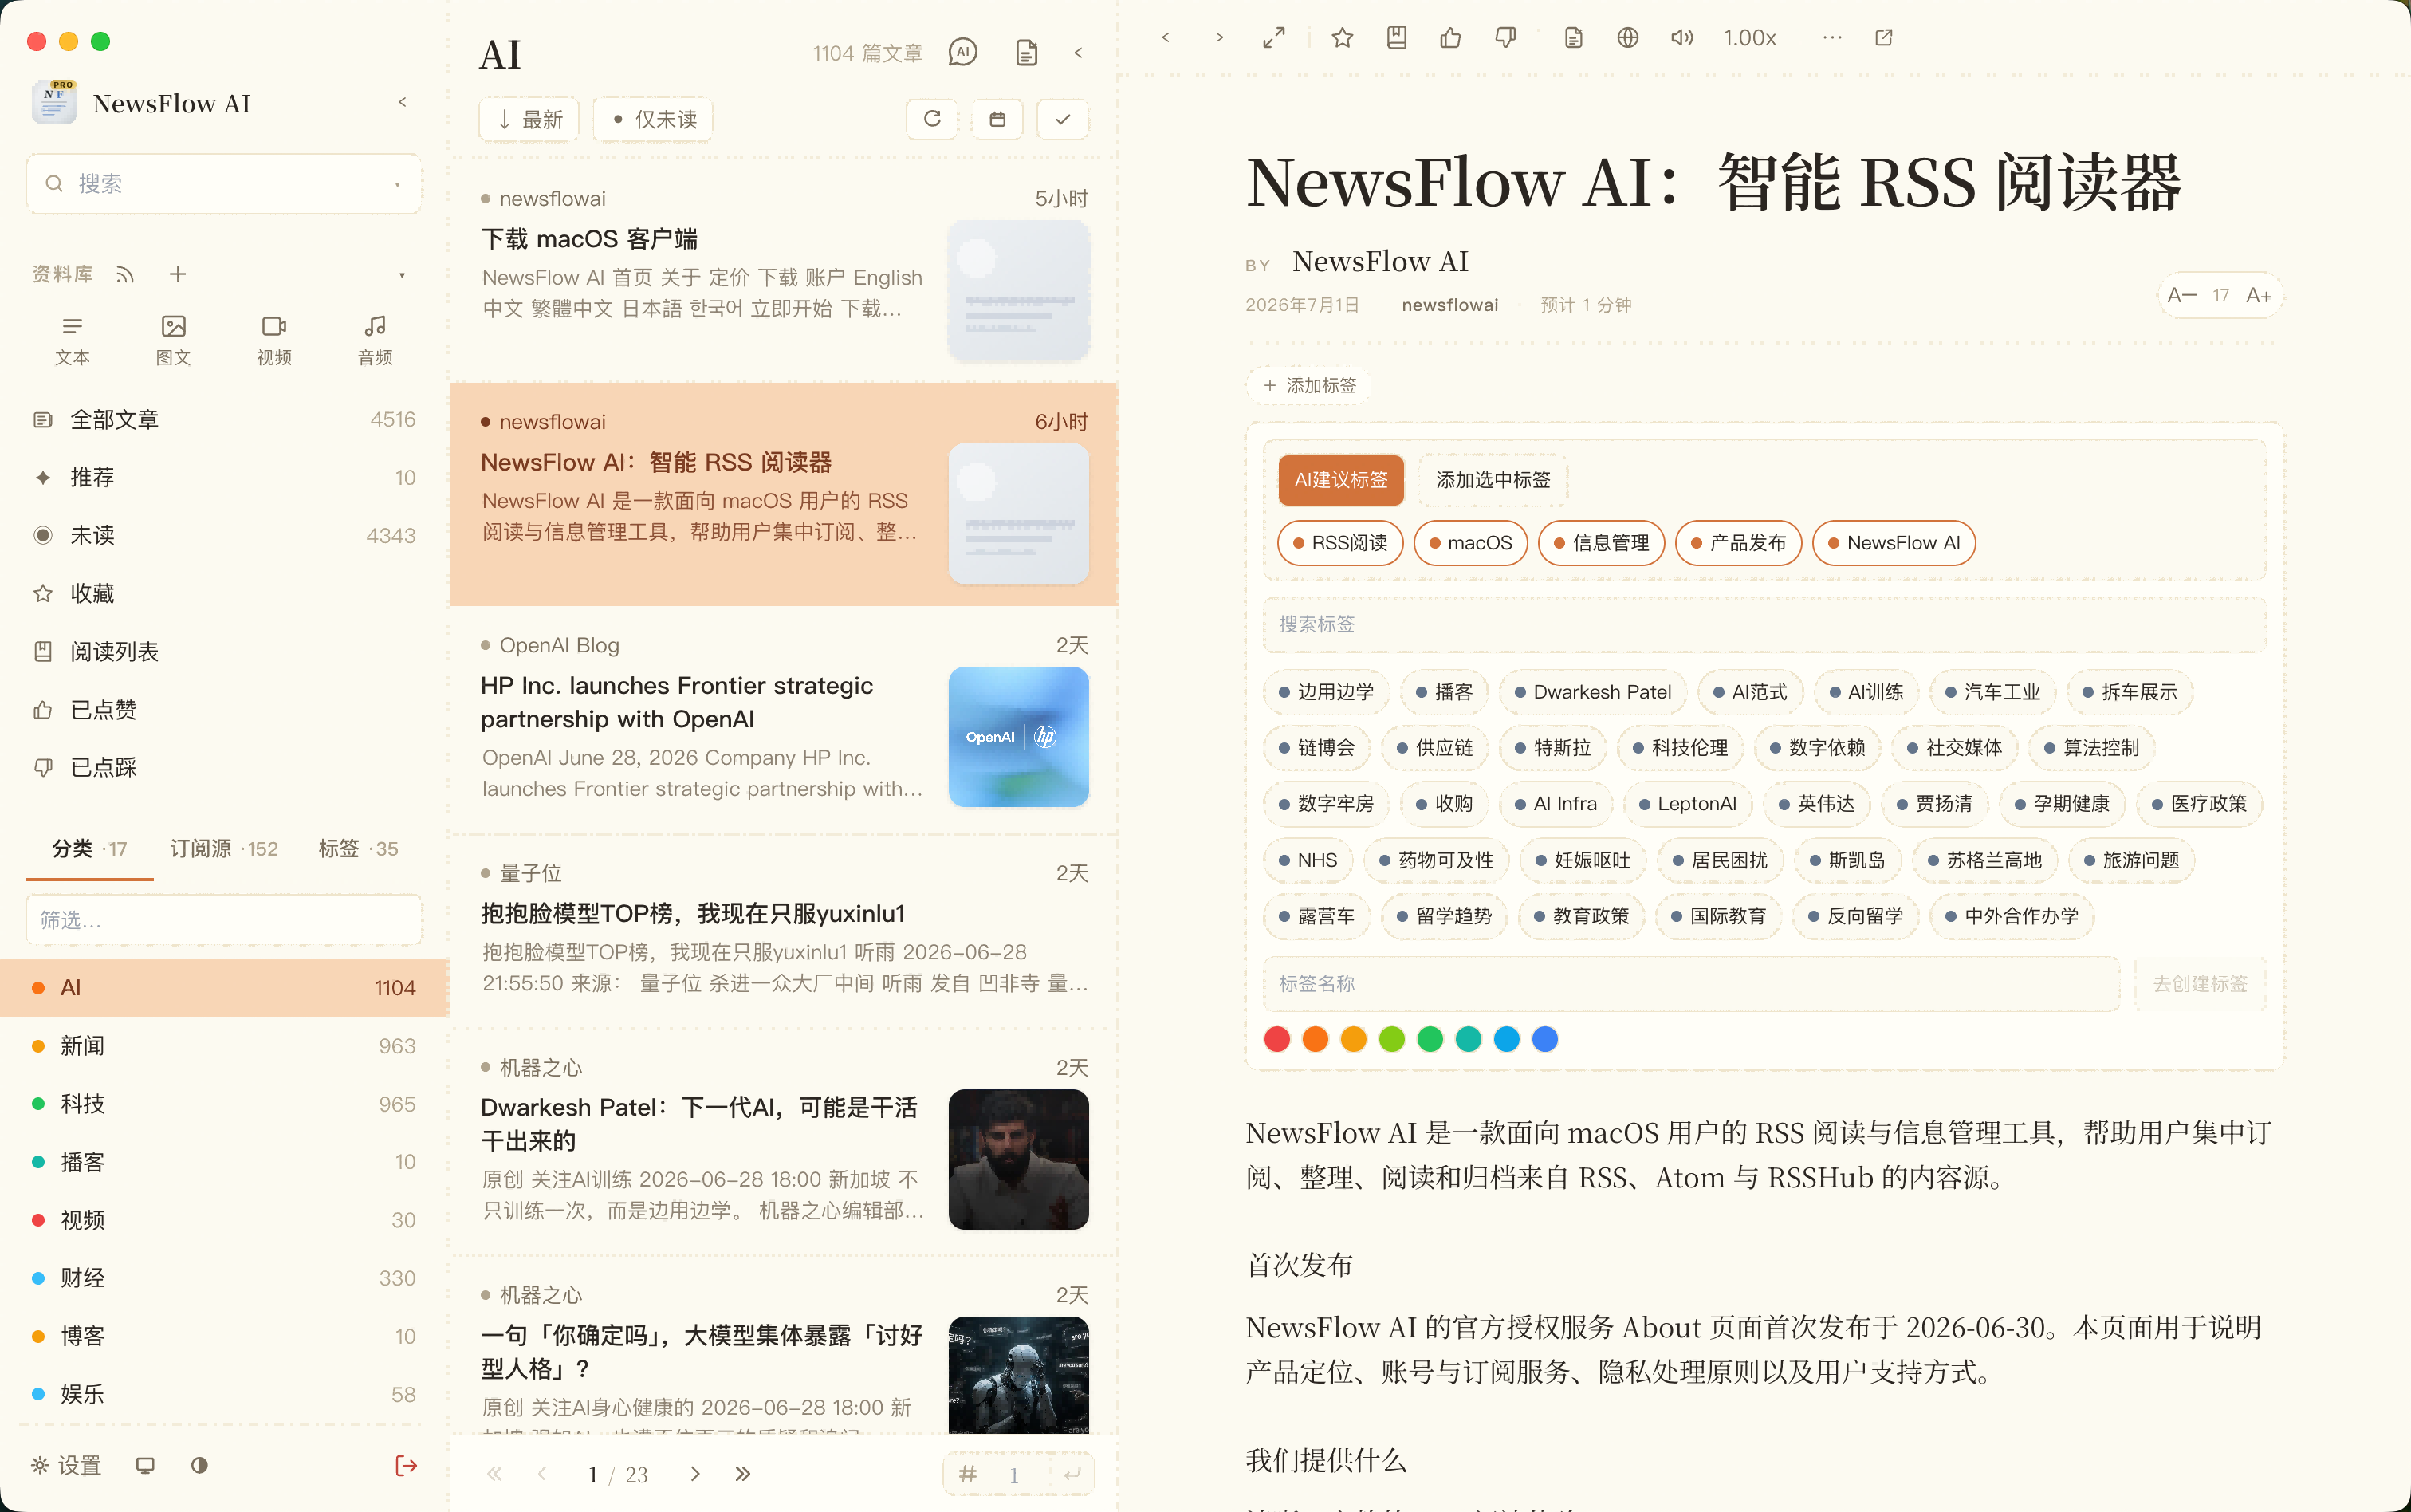
Task: Open 全部文章 in the sidebar
Action: point(225,420)
